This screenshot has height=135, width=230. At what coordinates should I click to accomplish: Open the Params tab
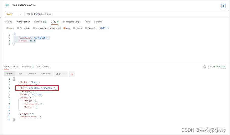tap(9, 22)
